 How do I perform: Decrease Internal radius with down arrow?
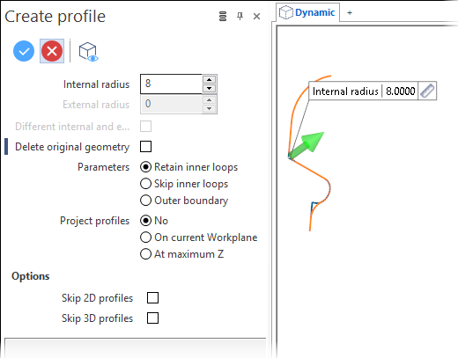pos(209,88)
